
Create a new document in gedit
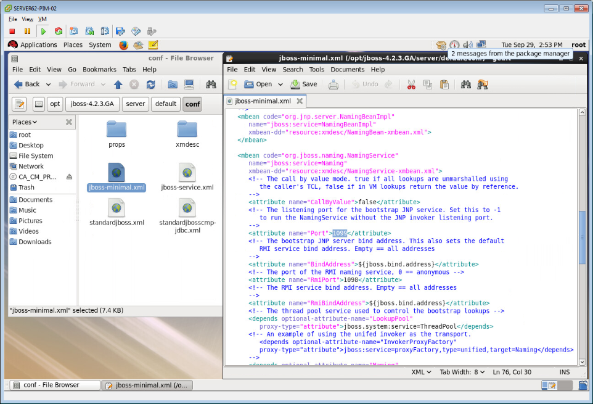(232, 85)
